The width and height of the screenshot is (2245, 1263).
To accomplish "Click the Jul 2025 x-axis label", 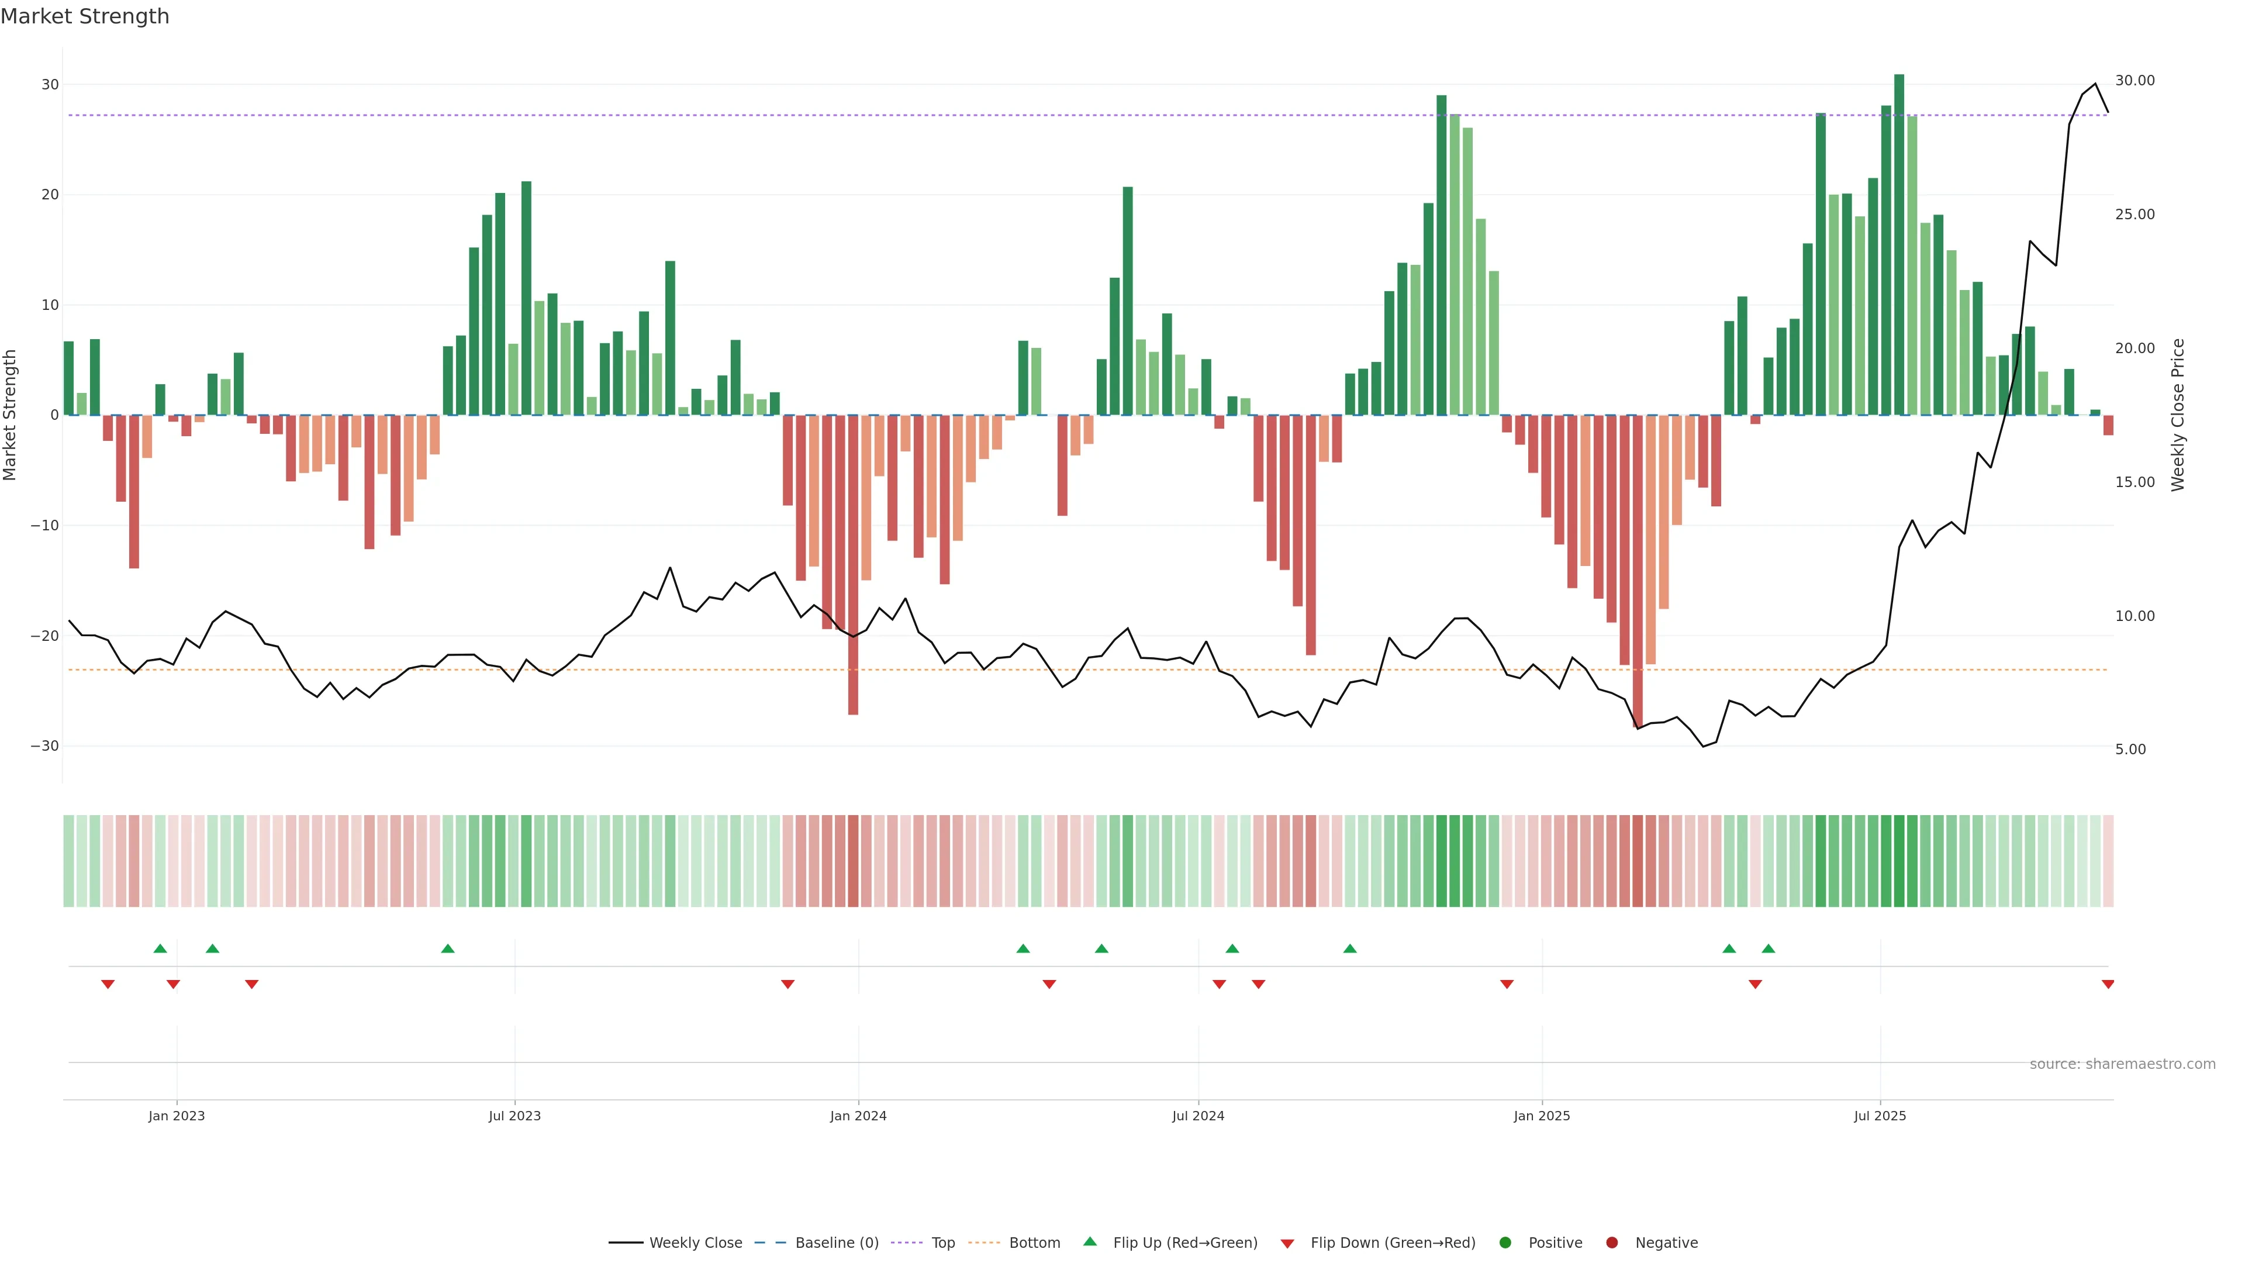I will [1880, 1116].
